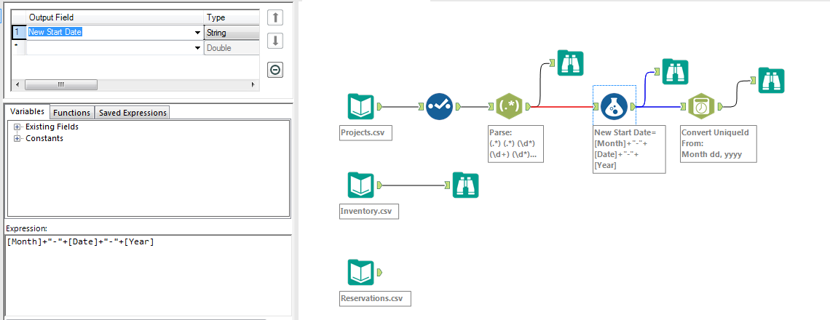The width and height of the screenshot is (830, 320).
Task: Click the horizontal scrollbar thumb in field grid
Action: point(61,84)
